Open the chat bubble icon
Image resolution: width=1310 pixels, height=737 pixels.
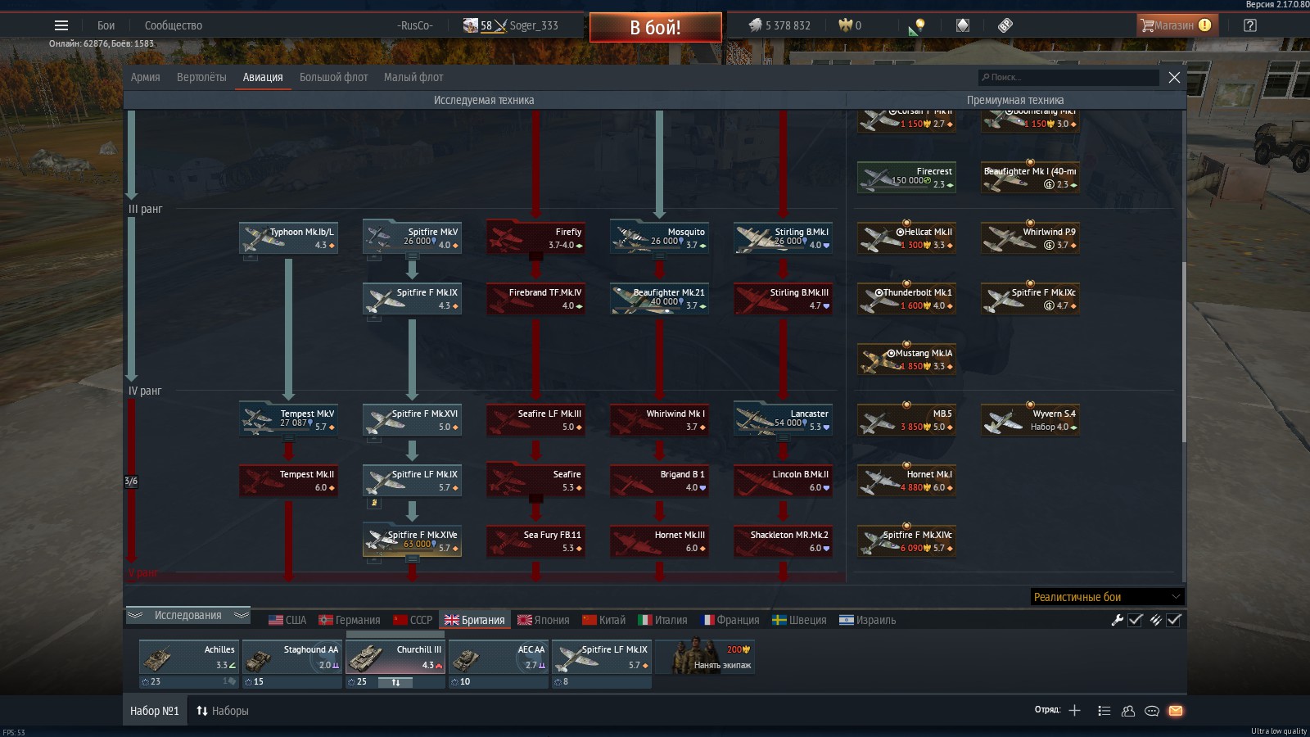tap(1151, 711)
